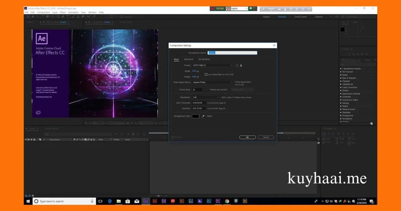
Task: Open Media Encoder taskbar icon
Action: [200, 201]
